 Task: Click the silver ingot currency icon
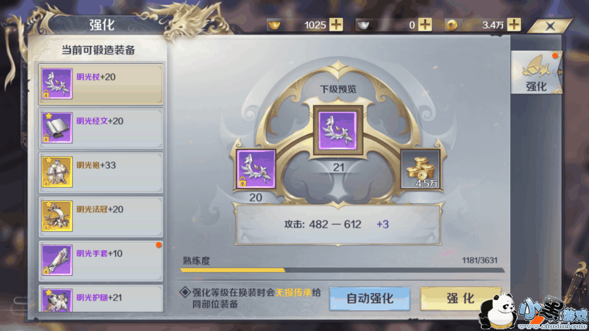tap(363, 25)
